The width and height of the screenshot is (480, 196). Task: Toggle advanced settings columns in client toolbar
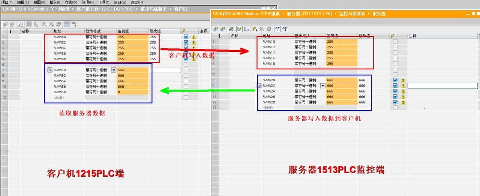(x=36, y=24)
